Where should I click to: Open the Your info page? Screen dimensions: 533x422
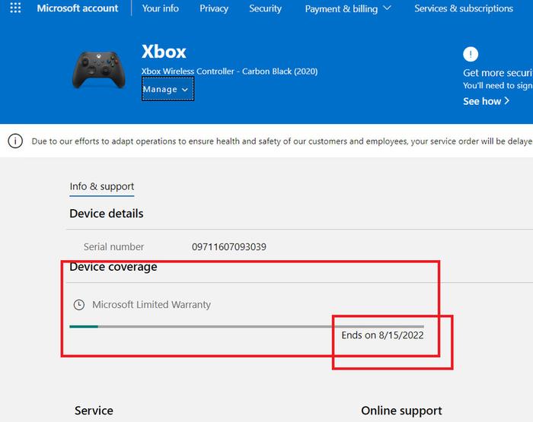click(x=161, y=8)
